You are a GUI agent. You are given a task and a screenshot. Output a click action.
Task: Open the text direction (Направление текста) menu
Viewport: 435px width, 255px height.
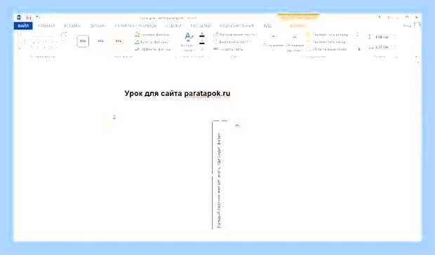(x=235, y=34)
